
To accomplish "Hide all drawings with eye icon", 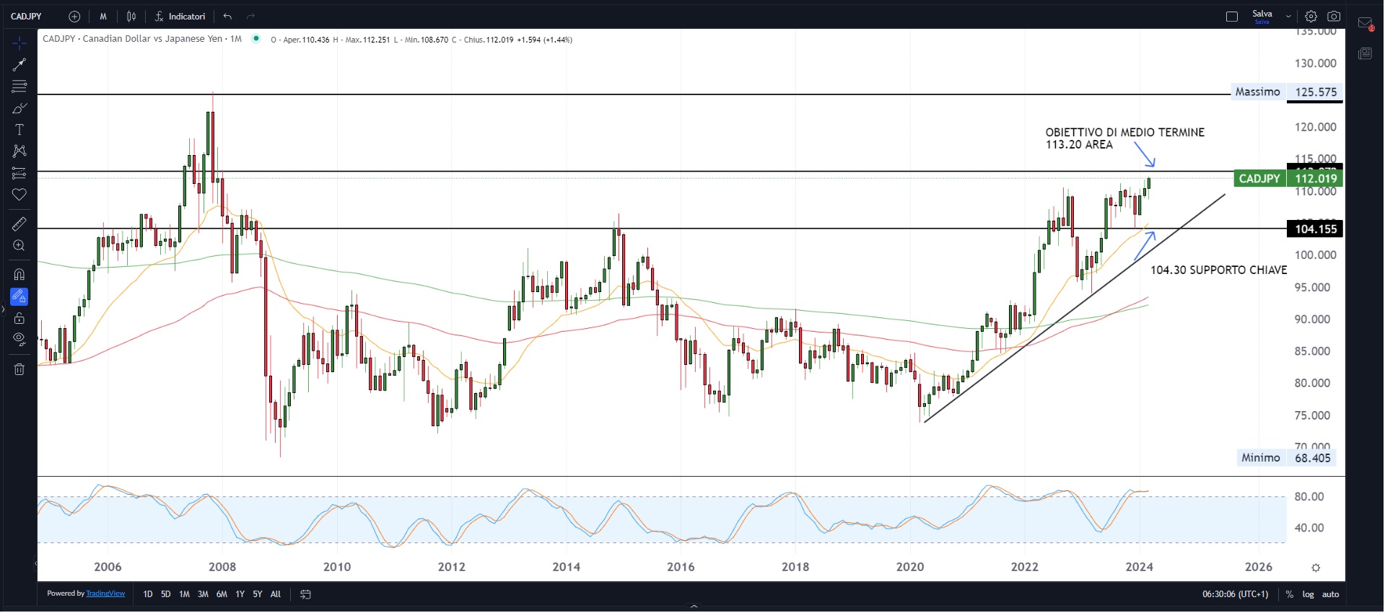I will 19,339.
